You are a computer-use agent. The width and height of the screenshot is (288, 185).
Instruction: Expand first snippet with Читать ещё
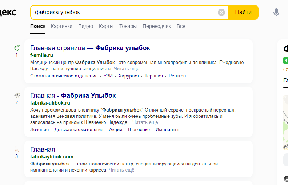click(x=126, y=68)
